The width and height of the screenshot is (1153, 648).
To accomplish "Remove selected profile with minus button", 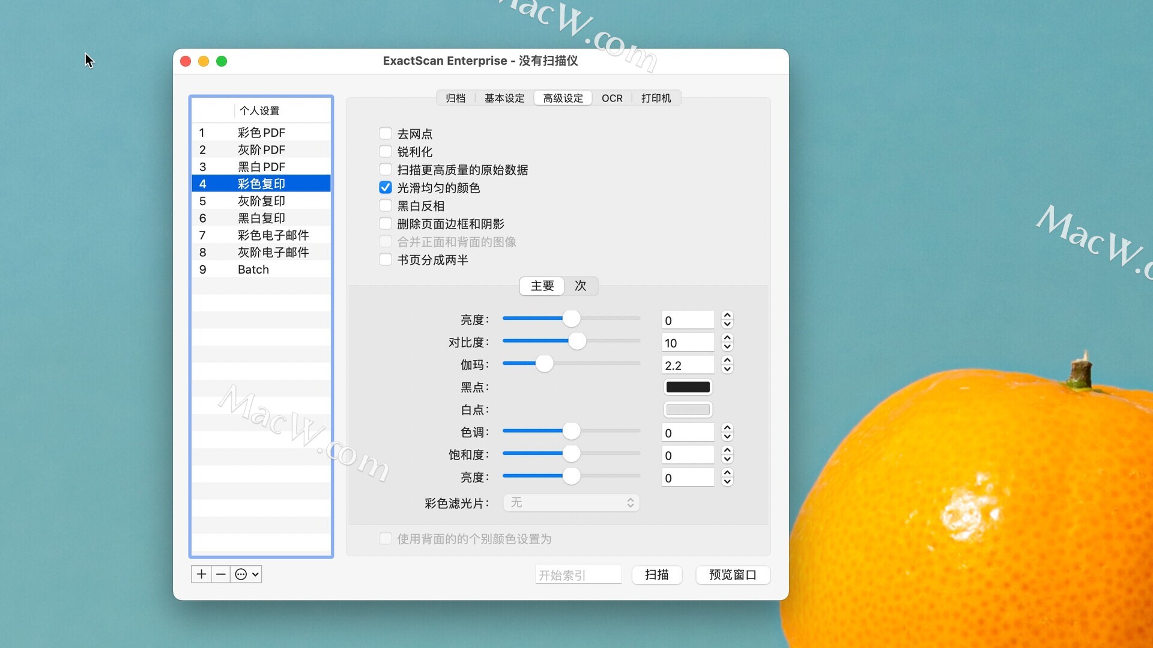I will (x=220, y=574).
